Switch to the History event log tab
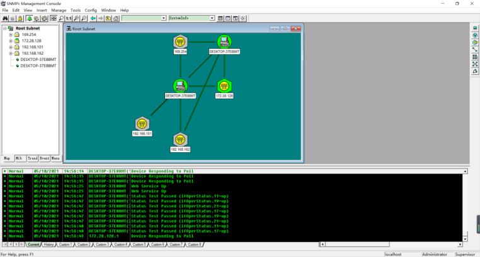 pyautogui.click(x=49, y=244)
